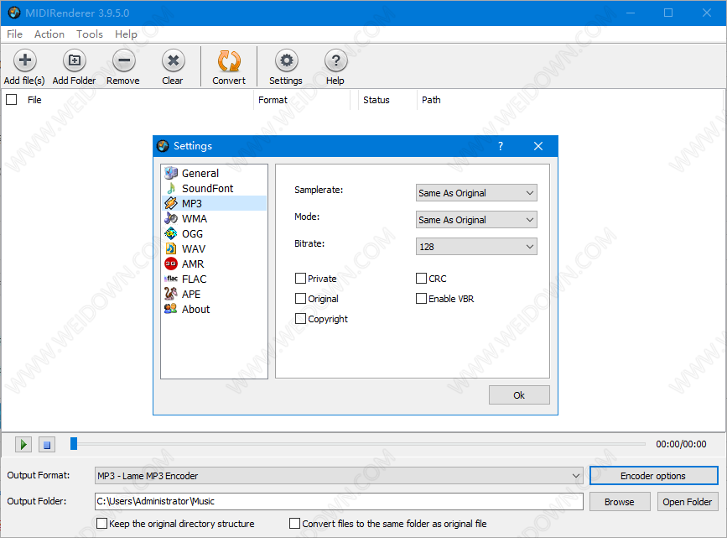Click the Encoder options button
727x538 pixels.
(654, 476)
